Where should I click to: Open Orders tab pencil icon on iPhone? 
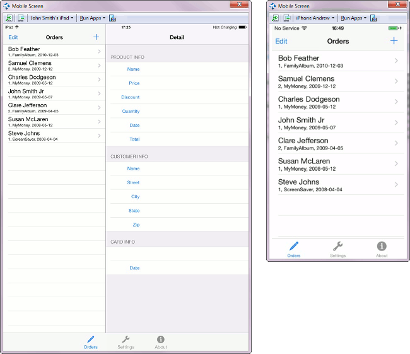click(294, 250)
